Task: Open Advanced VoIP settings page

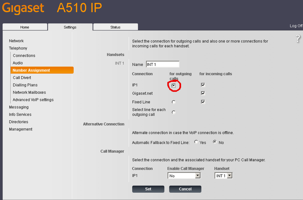Action: (x=33, y=100)
